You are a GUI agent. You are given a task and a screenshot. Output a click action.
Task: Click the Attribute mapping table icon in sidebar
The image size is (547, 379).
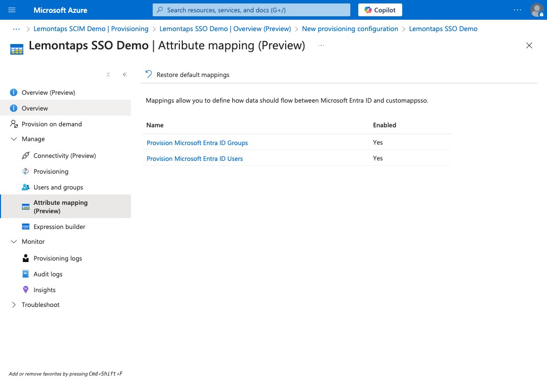coord(26,207)
